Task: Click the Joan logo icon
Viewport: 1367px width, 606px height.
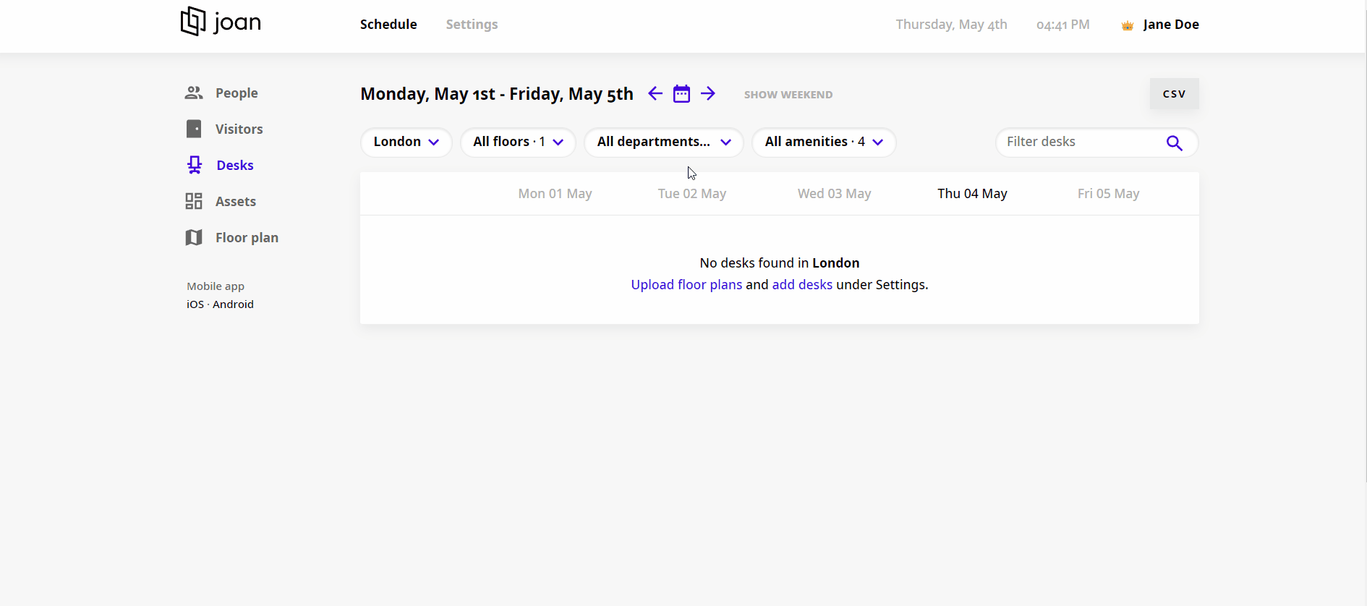Action: (x=193, y=22)
